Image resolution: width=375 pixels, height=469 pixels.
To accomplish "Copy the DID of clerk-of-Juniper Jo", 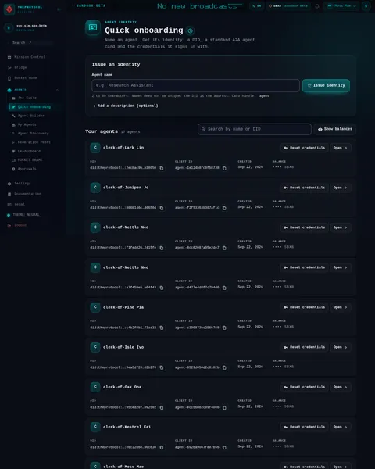I will [x=162, y=208].
